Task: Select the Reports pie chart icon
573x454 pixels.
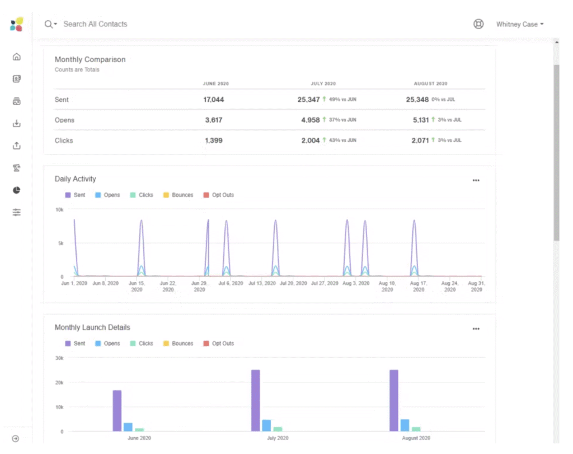Action: [x=17, y=190]
